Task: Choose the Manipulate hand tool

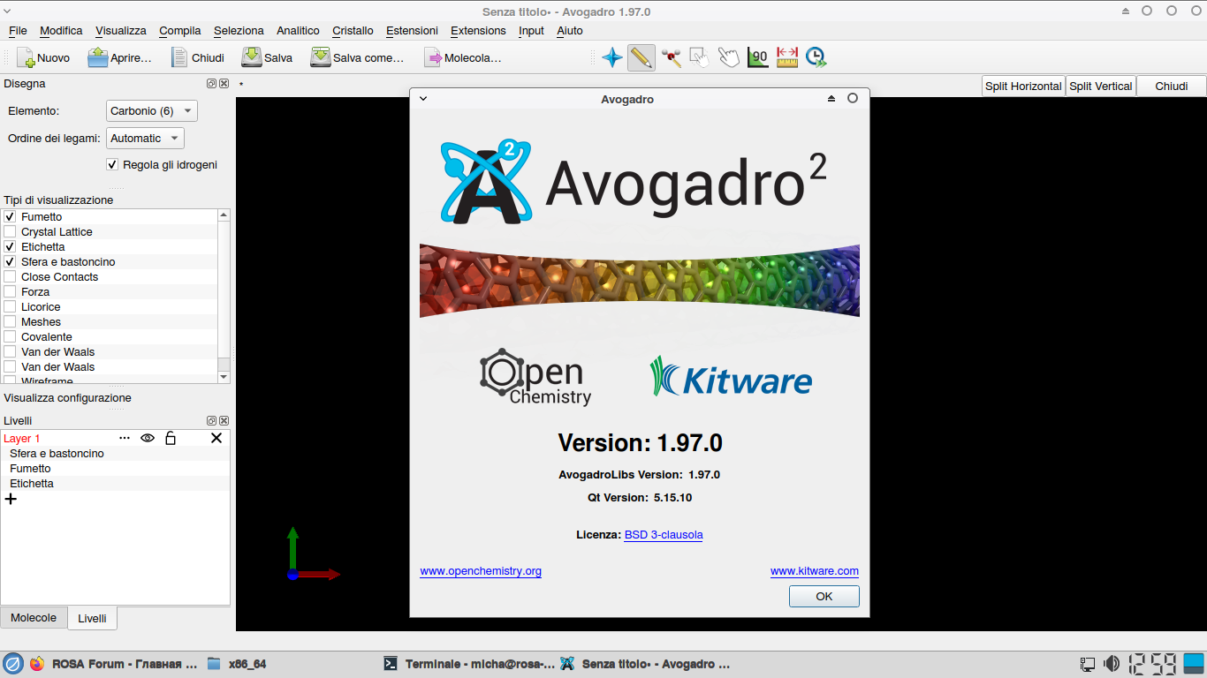Action: 728,58
